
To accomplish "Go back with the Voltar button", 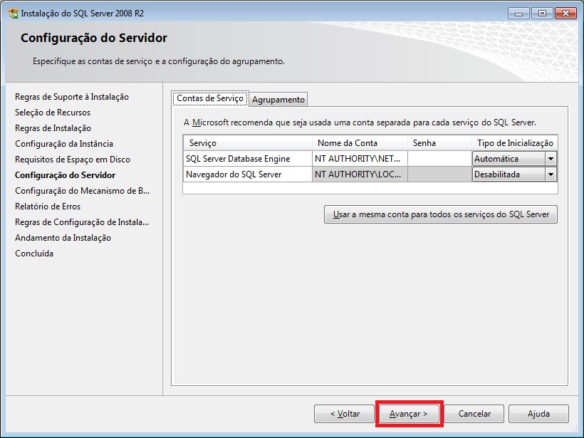I will click(x=344, y=414).
